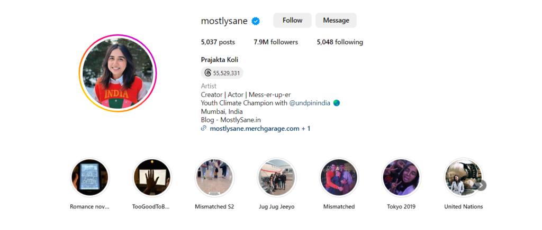Follow the mostlysane account
The width and height of the screenshot is (542, 230).
[292, 21]
